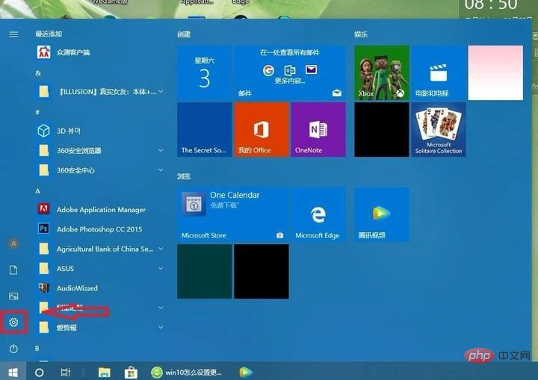Screen dimensions: 538x380
Task: Expand the 爱剪辑 folder chevron
Action: [x=161, y=328]
